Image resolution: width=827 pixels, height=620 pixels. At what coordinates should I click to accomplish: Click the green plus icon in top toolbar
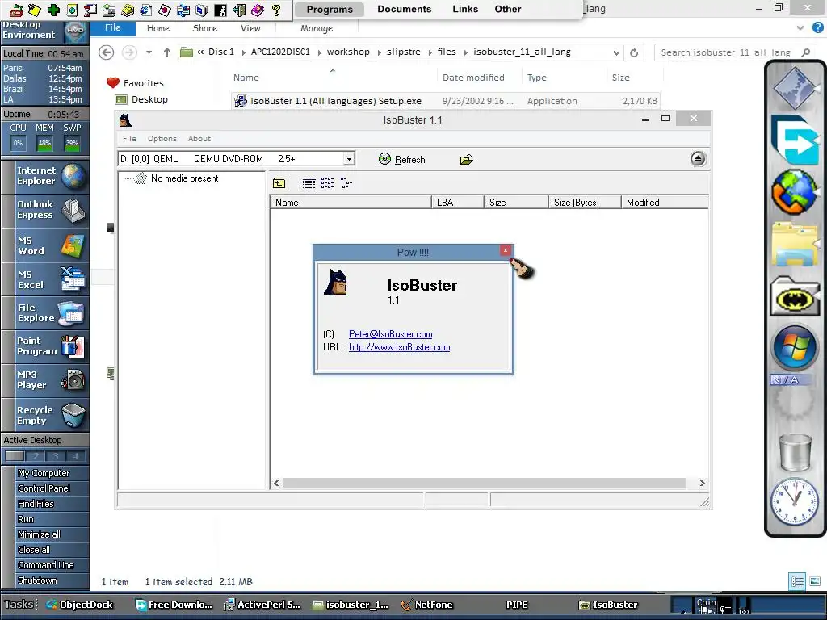pyautogui.click(x=53, y=10)
